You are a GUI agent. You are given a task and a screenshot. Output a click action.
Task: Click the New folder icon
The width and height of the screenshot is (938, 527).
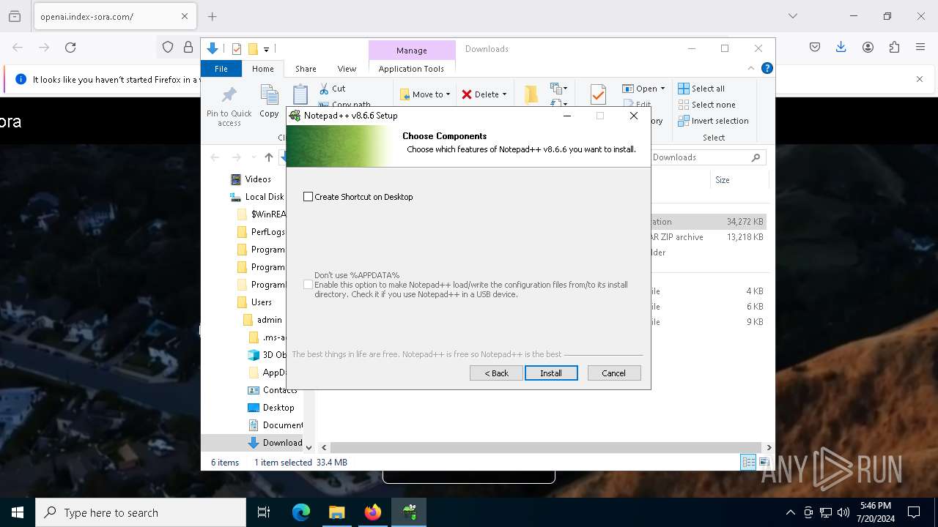click(x=531, y=94)
